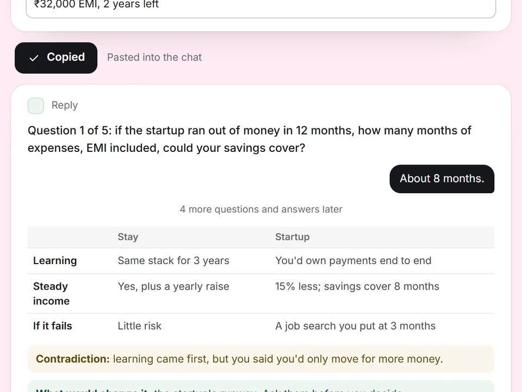Click 'A job search you put at 3 months' cell
The height and width of the screenshot is (392, 522).
(355, 326)
